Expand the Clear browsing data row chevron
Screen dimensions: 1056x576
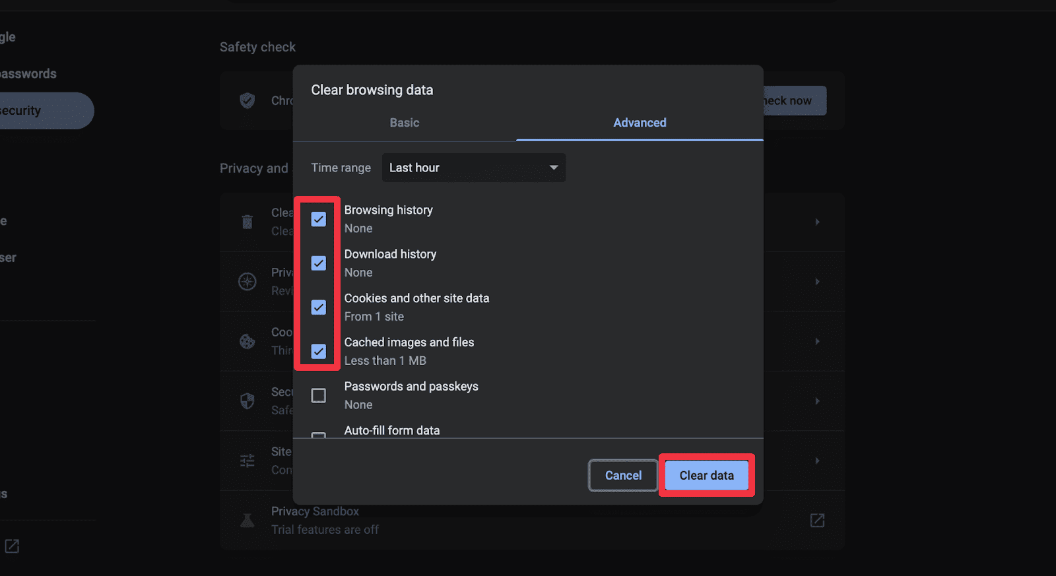pyautogui.click(x=817, y=222)
